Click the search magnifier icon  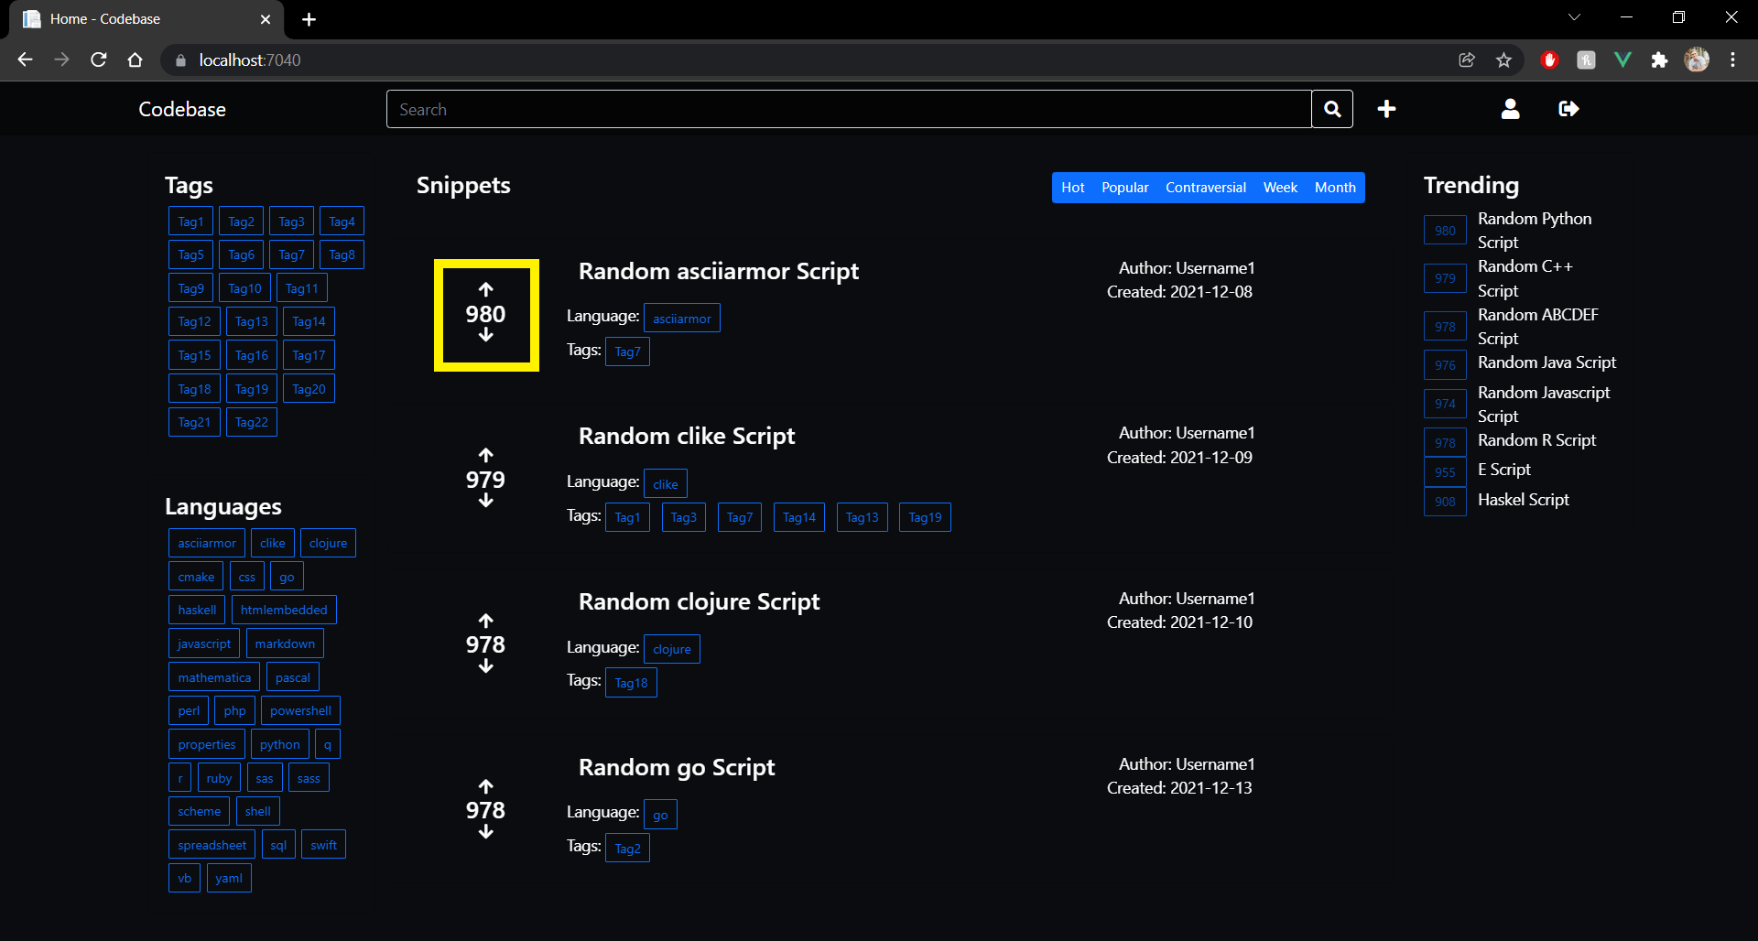[x=1332, y=109]
